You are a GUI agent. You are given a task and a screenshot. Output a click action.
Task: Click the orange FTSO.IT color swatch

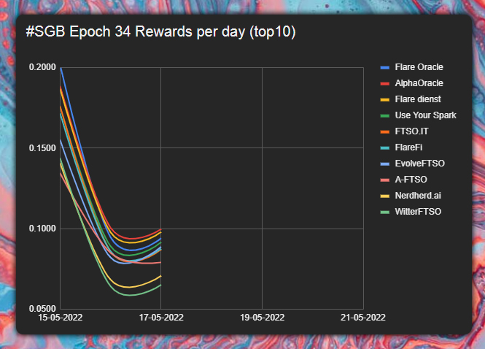click(x=385, y=132)
